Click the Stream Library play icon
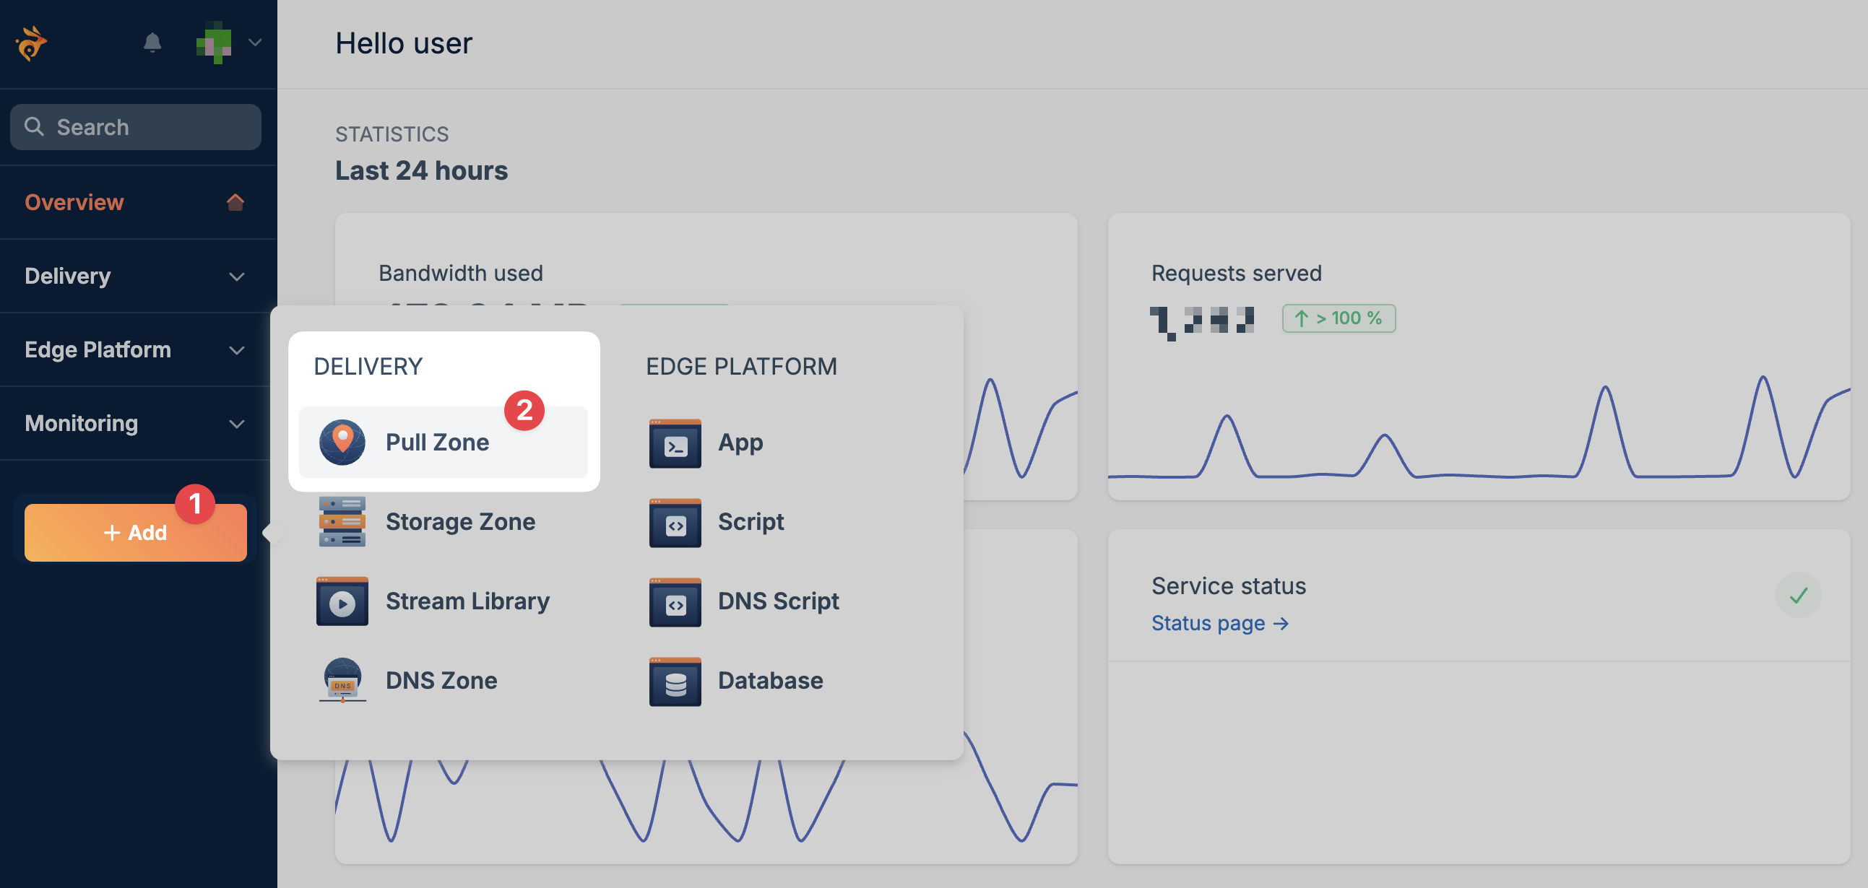This screenshot has width=1868, height=888. (x=342, y=601)
